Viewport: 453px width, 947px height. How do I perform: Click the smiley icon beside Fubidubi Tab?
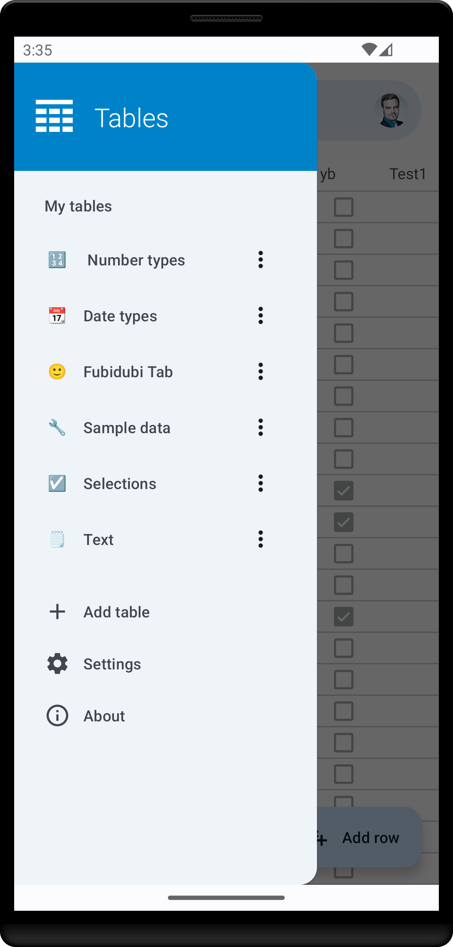point(57,372)
